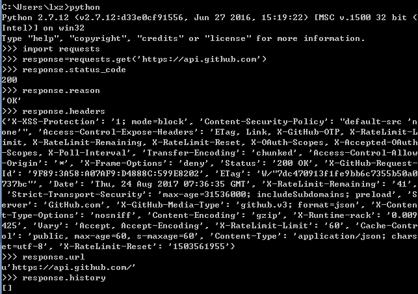Click the 'response.reason' command
This screenshot has width=418, height=294.
[61, 90]
